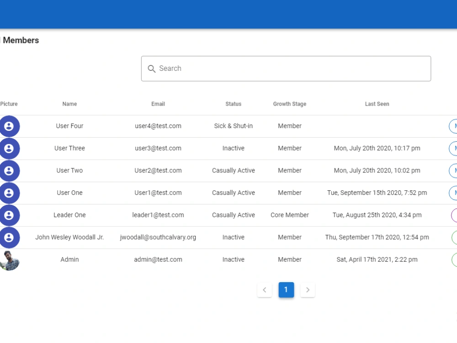Click User Two's avatar icon
Image resolution: width=457 pixels, height=343 pixels.
click(9, 171)
